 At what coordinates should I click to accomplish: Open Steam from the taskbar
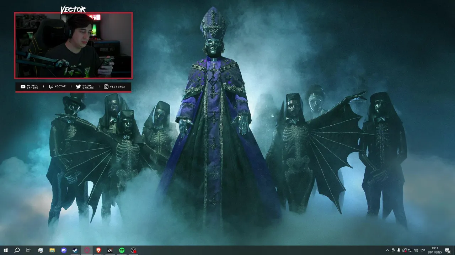click(x=75, y=250)
